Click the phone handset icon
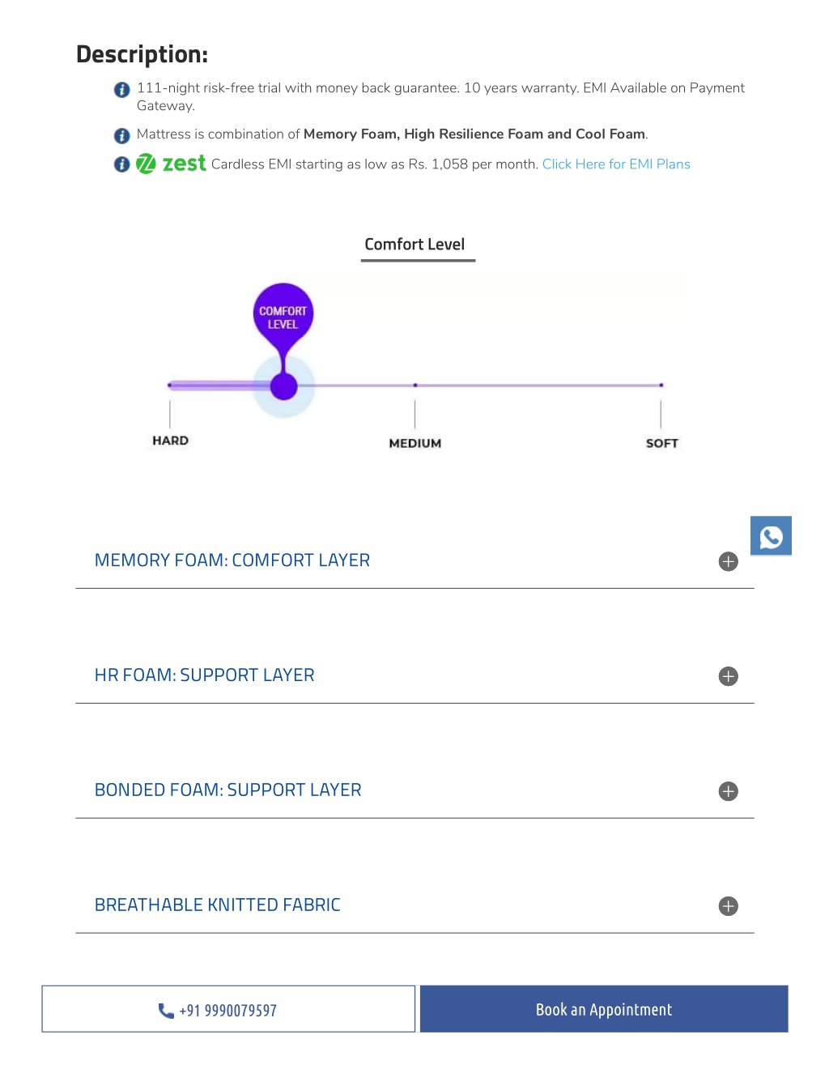The image size is (829, 1073). [x=166, y=1011]
